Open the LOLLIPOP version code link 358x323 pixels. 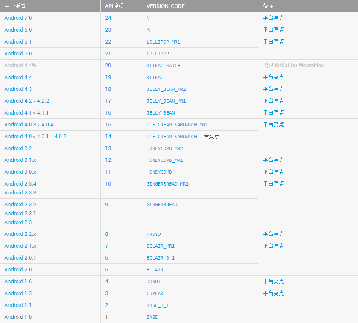click(158, 54)
